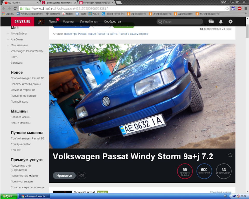Open the (55) Одноклассники bookmark
The image size is (249, 199).
tap(208, 14)
